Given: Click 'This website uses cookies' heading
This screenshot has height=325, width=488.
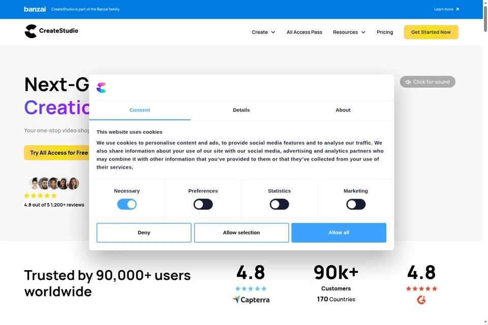Looking at the screenshot, I should [130, 132].
